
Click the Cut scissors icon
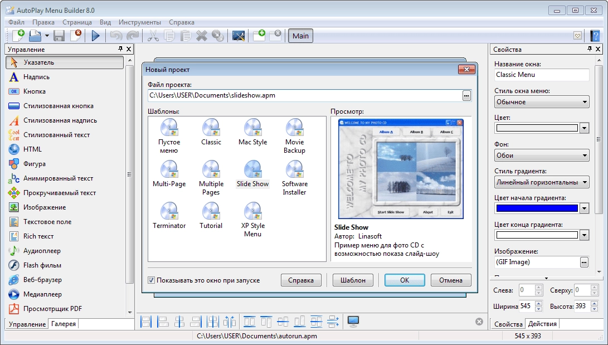tap(153, 36)
